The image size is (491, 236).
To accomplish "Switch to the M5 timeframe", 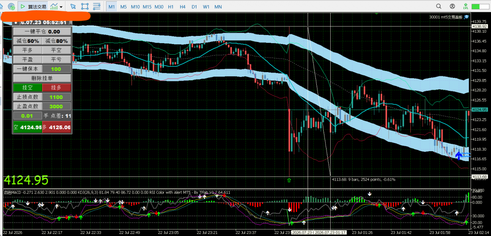I will click(x=124, y=7).
